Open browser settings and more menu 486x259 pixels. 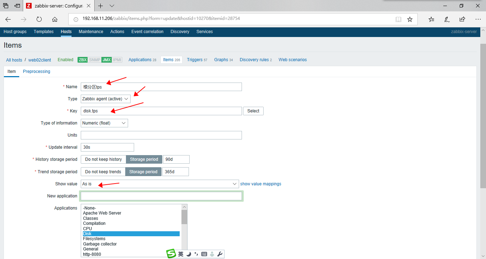click(x=478, y=19)
